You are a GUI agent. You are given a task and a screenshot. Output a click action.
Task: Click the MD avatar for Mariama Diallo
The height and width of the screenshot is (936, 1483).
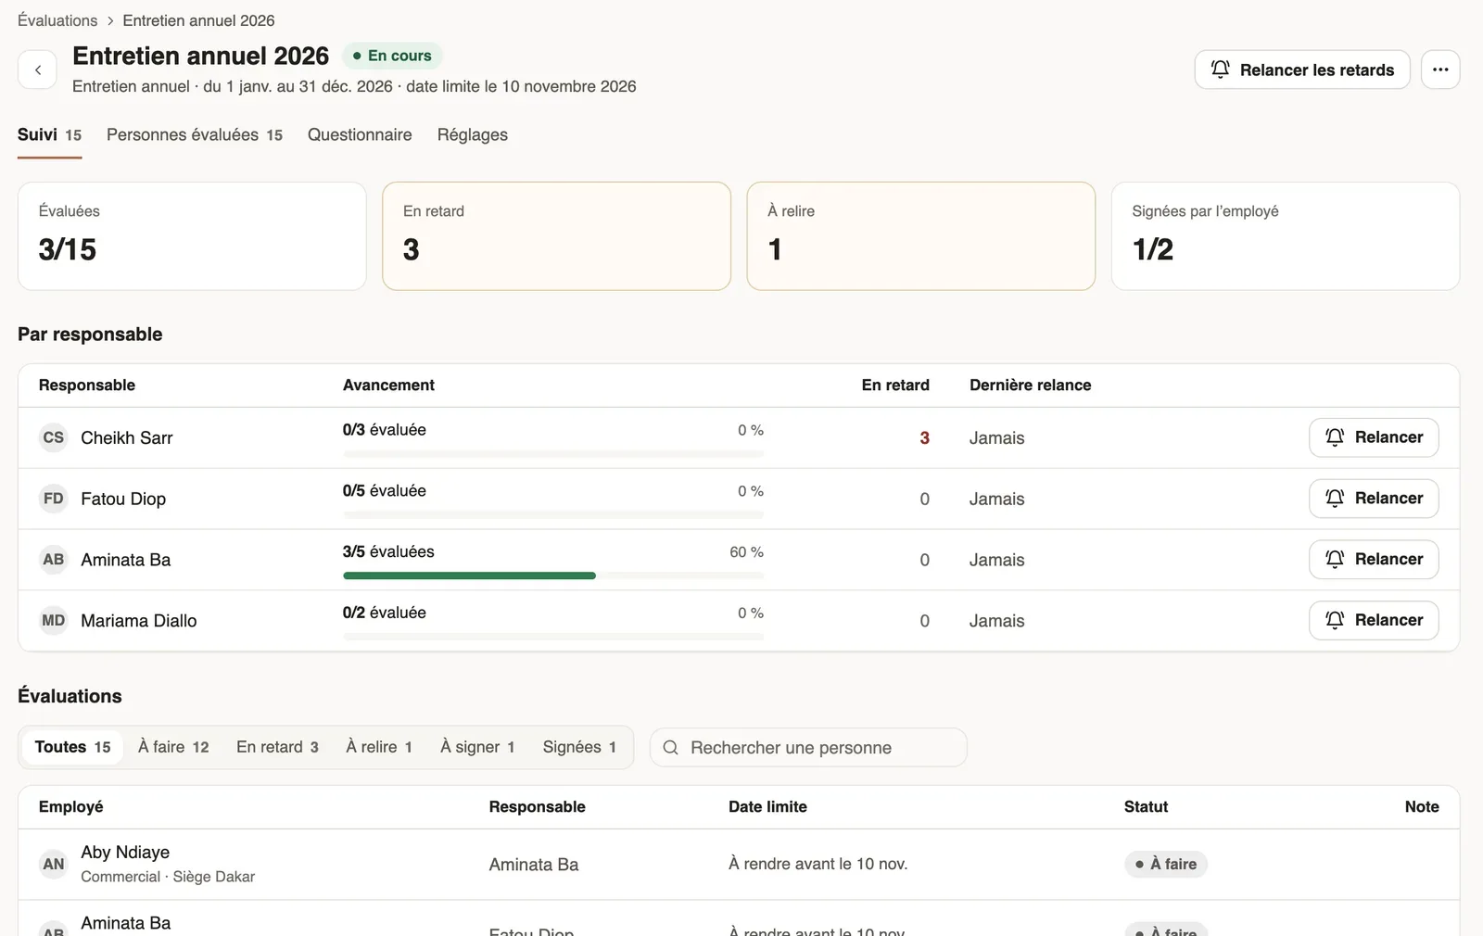(x=54, y=621)
